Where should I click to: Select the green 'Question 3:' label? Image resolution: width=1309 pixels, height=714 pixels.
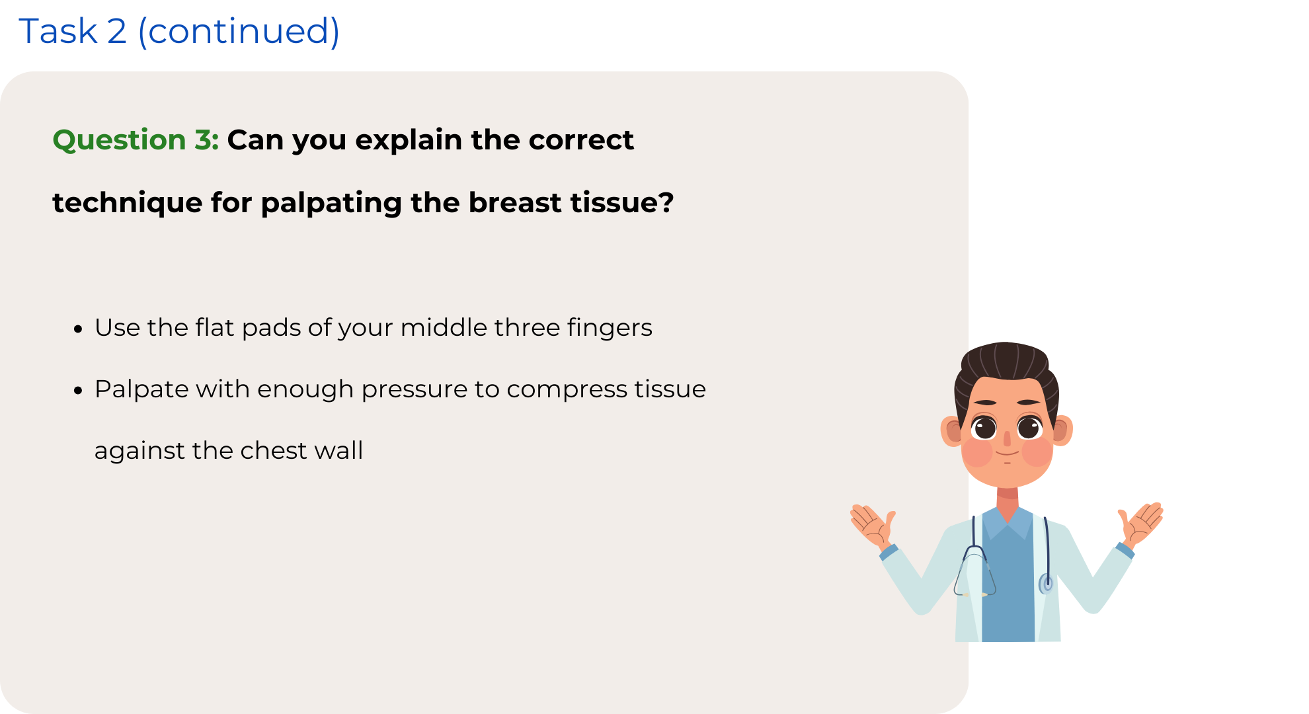(136, 140)
